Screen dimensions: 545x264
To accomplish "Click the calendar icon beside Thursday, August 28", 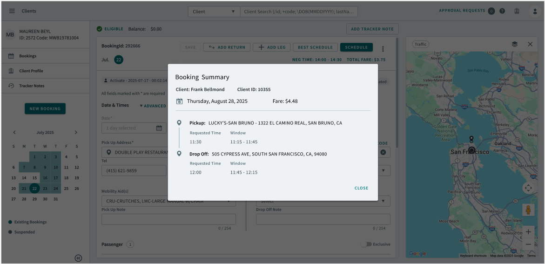I will [x=179, y=101].
